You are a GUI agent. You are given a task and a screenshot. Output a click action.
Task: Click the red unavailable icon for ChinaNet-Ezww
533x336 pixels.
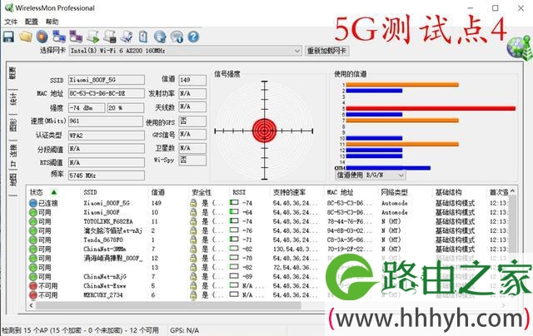click(33, 286)
